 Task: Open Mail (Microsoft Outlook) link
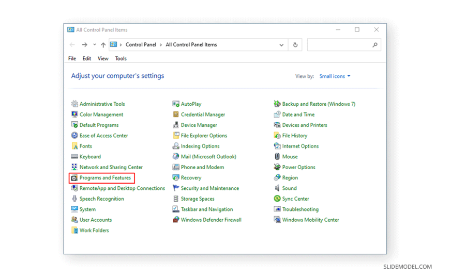[208, 157]
